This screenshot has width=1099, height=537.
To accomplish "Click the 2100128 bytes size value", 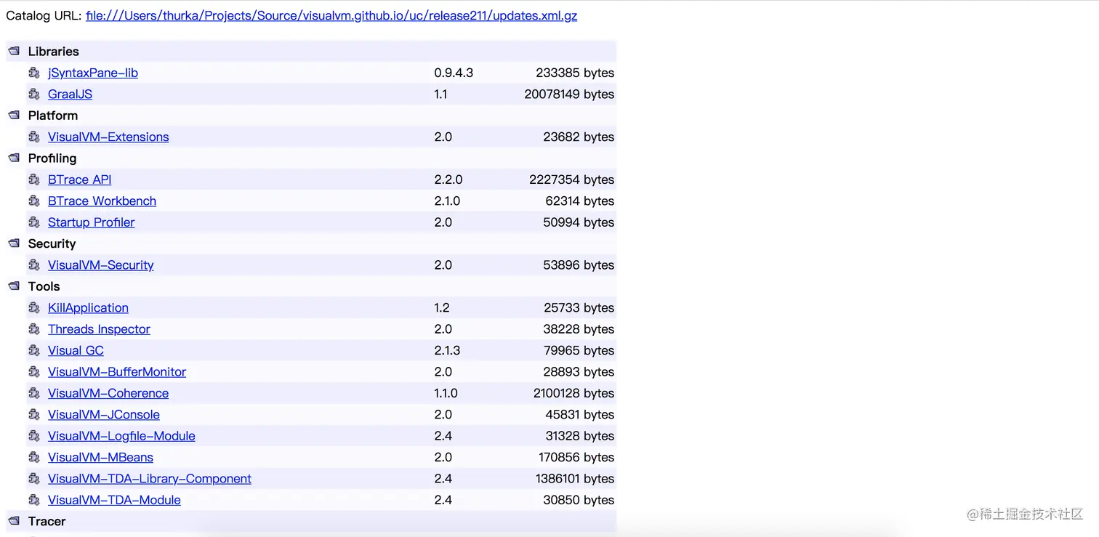I will (x=573, y=393).
